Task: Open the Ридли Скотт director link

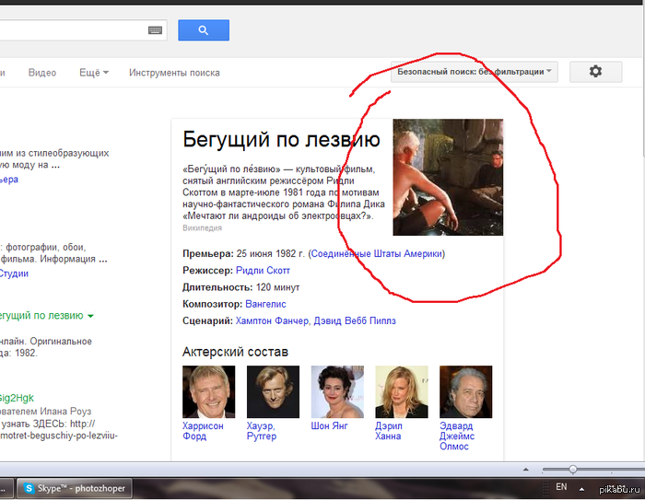Action: (264, 271)
